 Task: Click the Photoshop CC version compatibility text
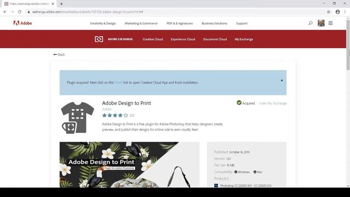[246, 186]
